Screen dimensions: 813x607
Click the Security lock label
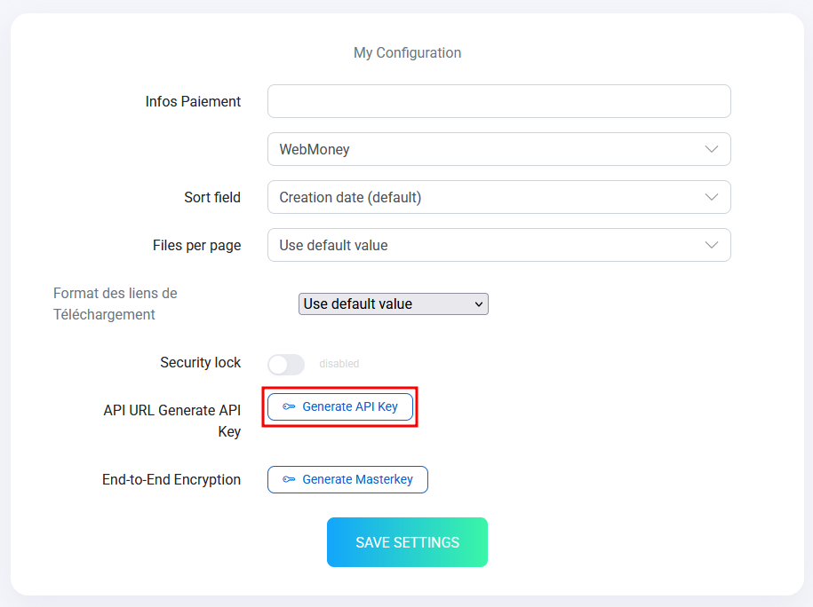(200, 363)
